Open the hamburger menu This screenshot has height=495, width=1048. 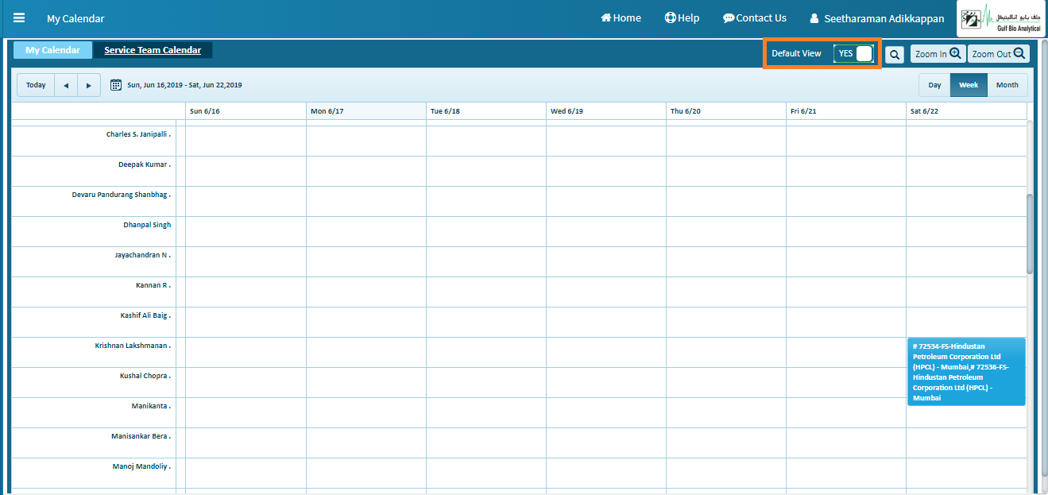19,17
